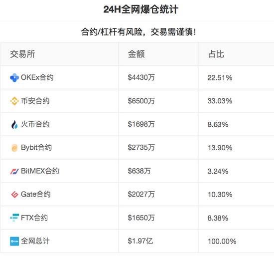The image size is (274, 257).
Task: Select the 22.51% share value
Action: pyautogui.click(x=220, y=78)
